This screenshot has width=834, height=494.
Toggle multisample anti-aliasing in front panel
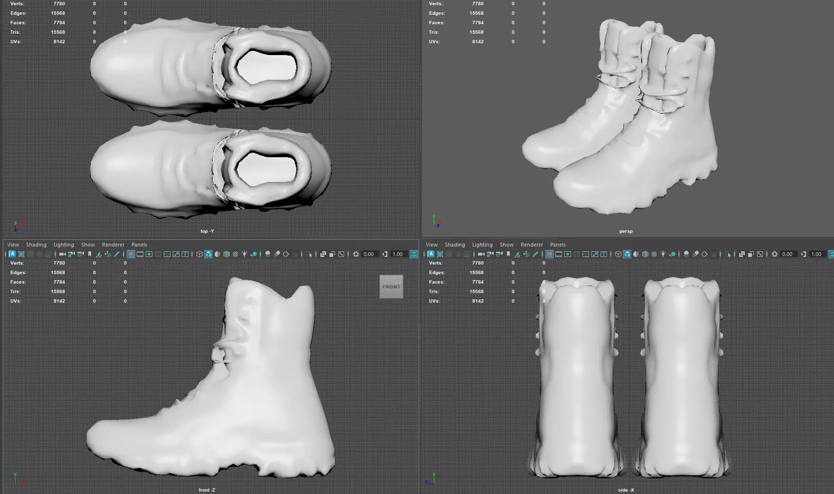285,254
